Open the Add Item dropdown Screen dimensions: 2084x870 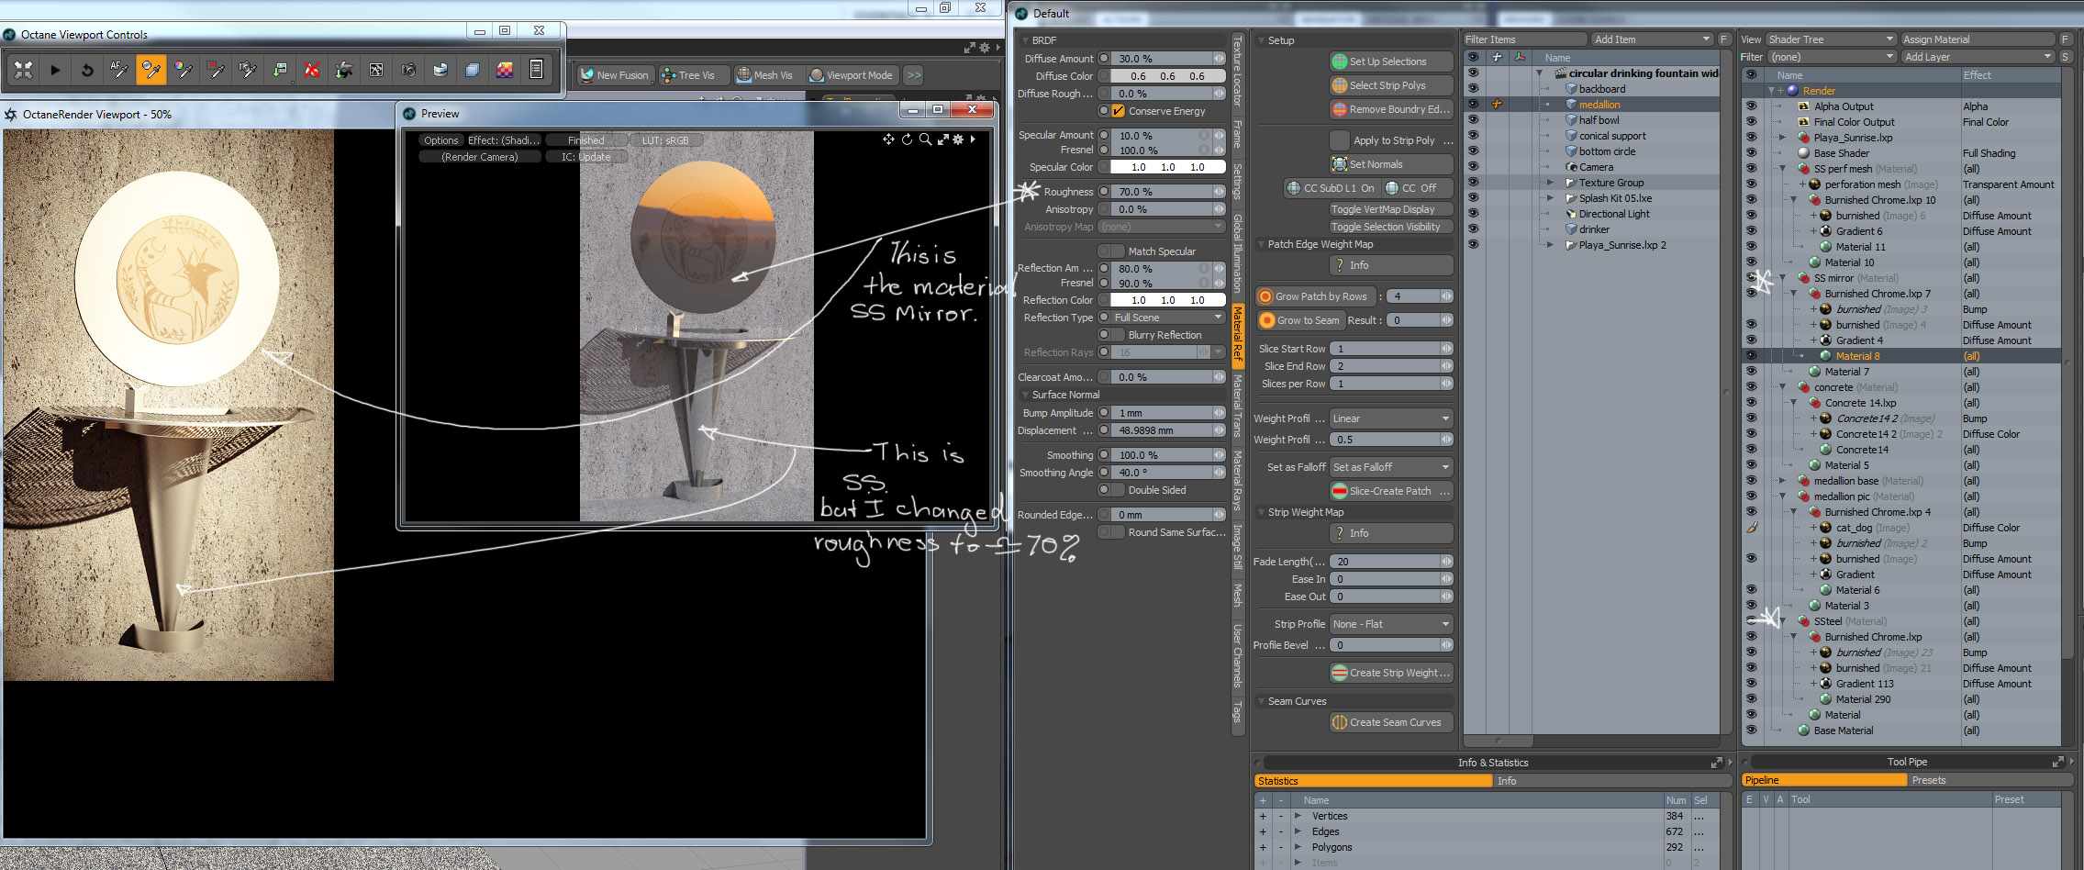[x=1652, y=39]
